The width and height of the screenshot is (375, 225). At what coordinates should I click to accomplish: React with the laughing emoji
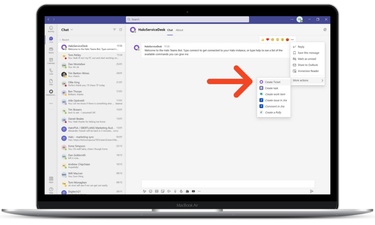pos(272,39)
